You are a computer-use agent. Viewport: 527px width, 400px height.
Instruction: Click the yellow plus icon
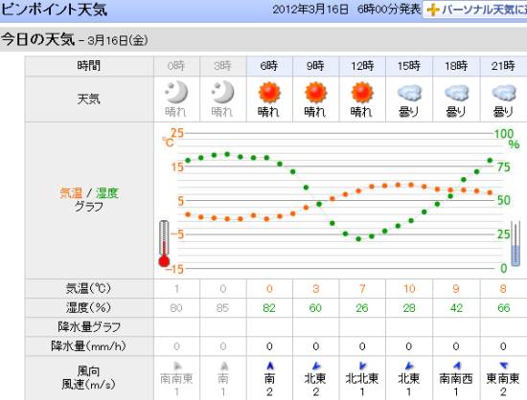433,11
